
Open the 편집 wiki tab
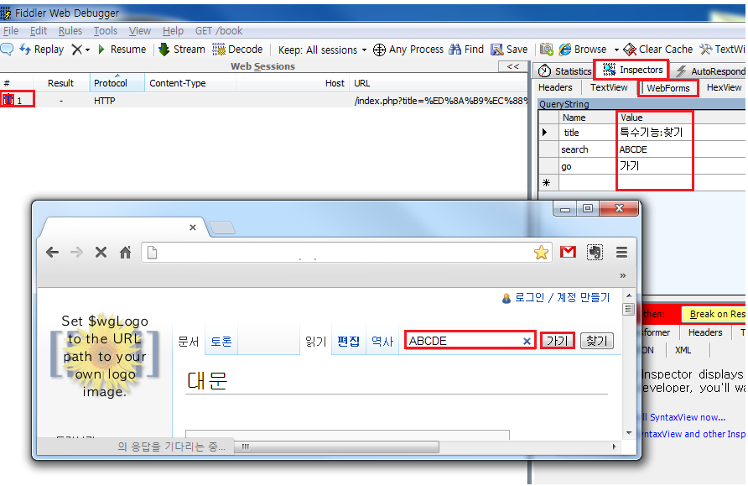point(348,342)
